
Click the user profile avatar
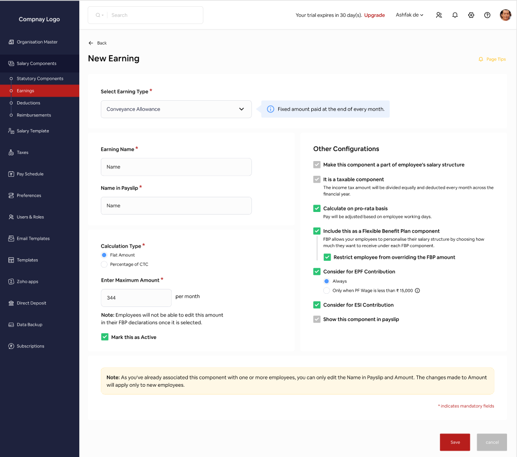[x=505, y=15]
